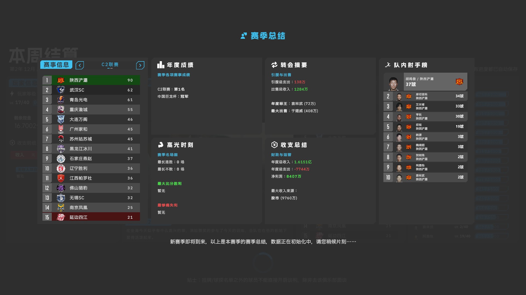Click the previous league left arrow

click(80, 65)
